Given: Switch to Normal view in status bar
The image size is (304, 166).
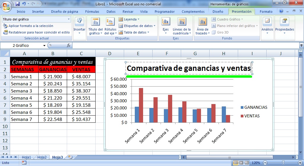Looking at the screenshot, I should pos(236,163).
